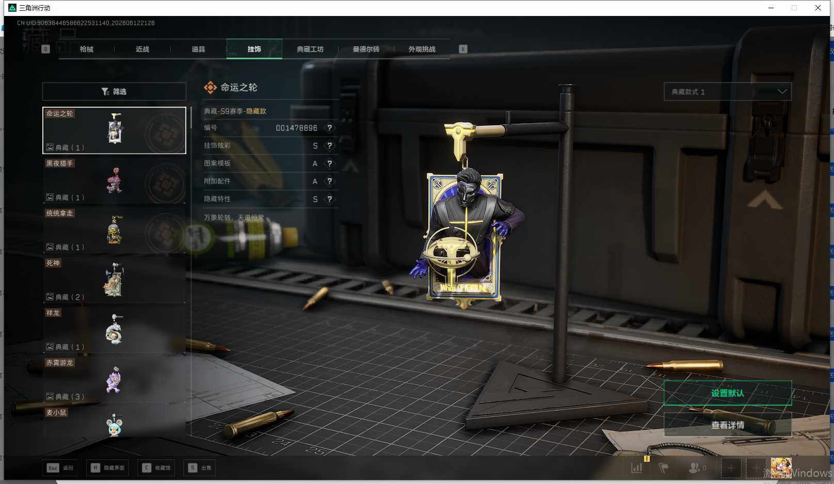Open the bar-chart stats icon
The height and width of the screenshot is (484, 834).
click(x=637, y=468)
